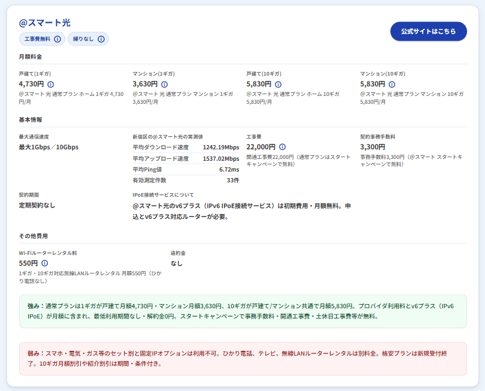
Task: Click the @スマート光 heading
Action: [45, 23]
